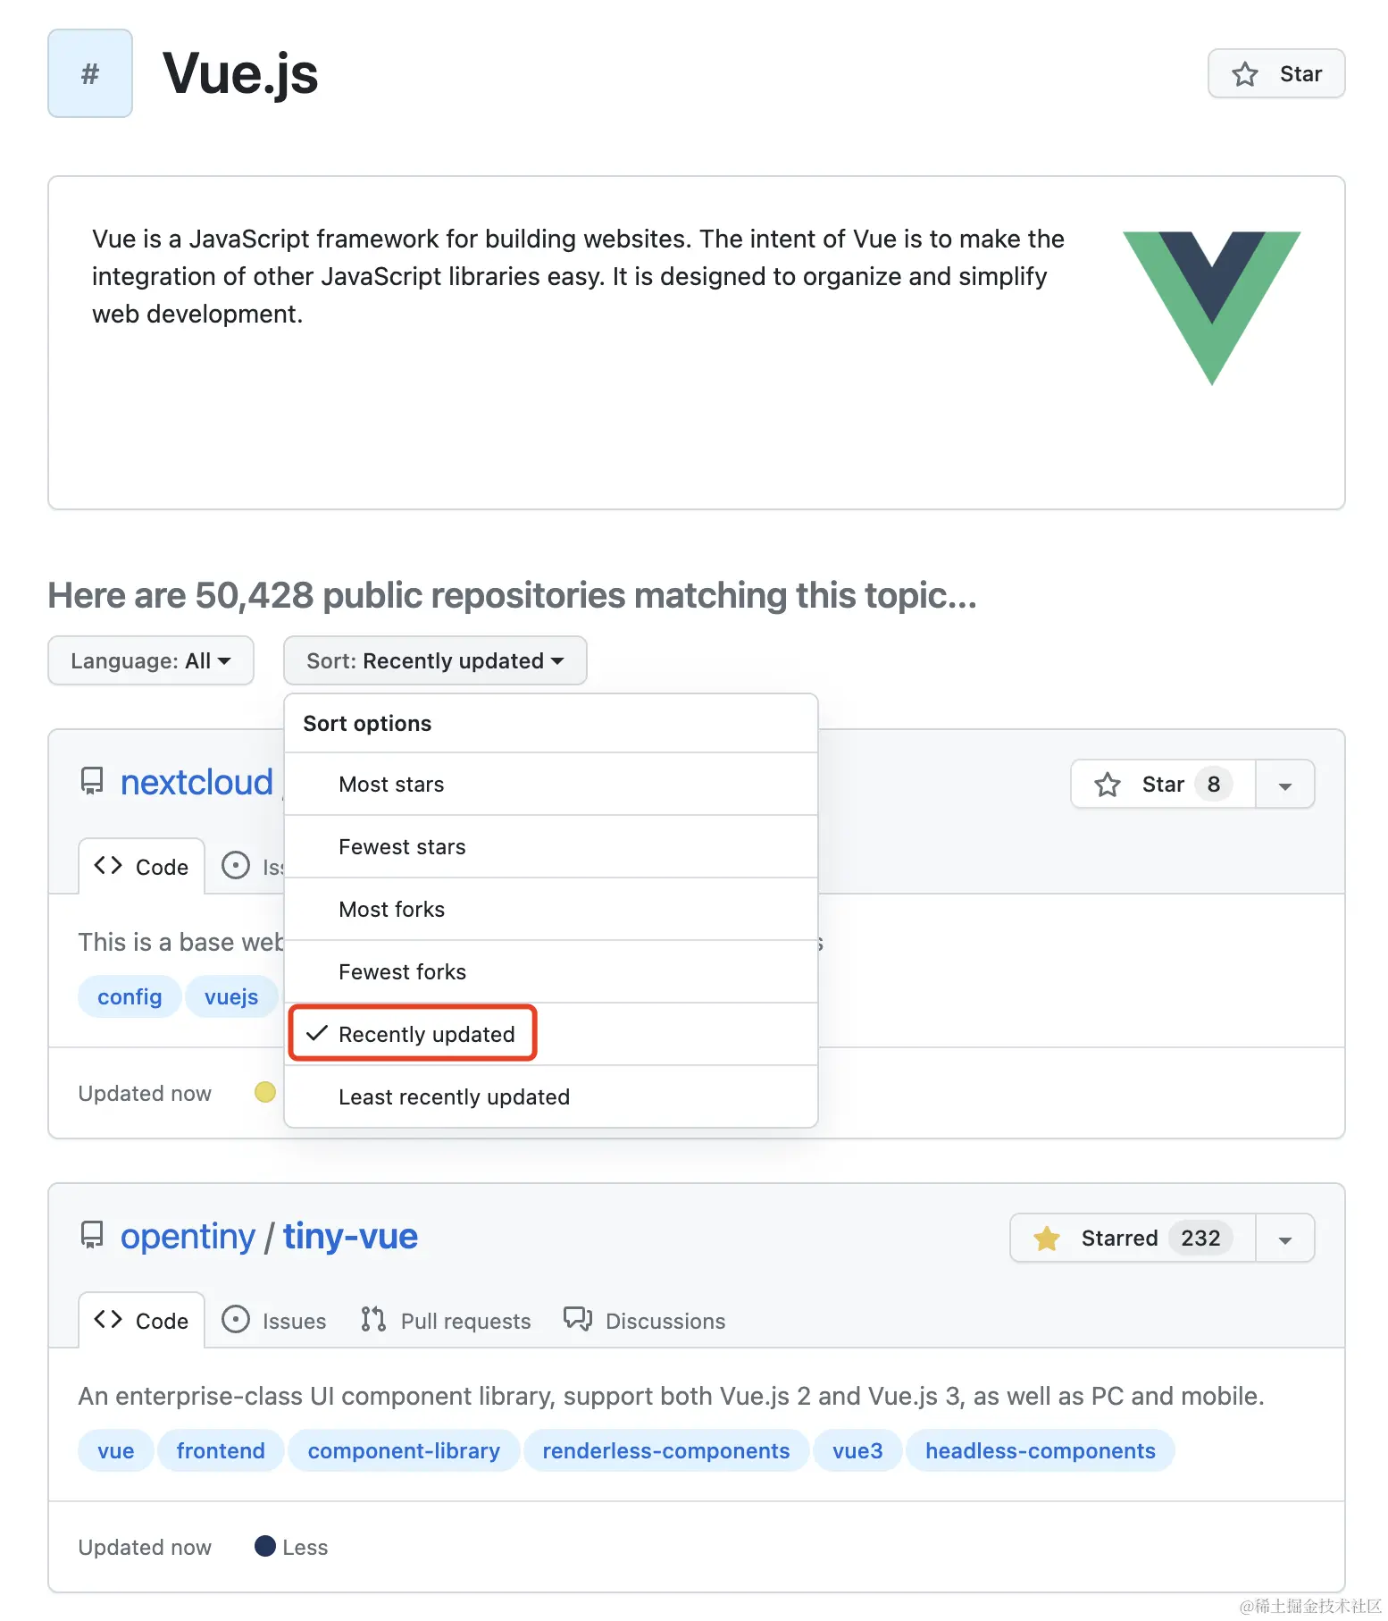Star the Vue.js topic
The image size is (1388, 1621).
coord(1275,73)
